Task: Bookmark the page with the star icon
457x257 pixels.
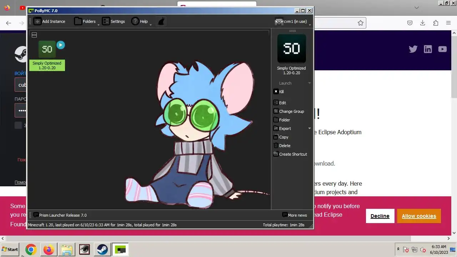Action: (361, 23)
